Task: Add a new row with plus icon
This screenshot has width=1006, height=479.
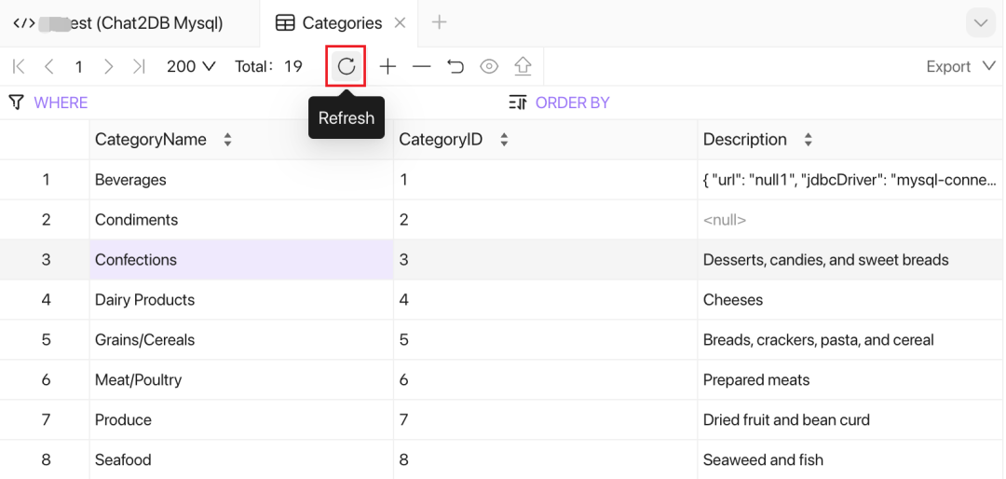Action: point(387,66)
